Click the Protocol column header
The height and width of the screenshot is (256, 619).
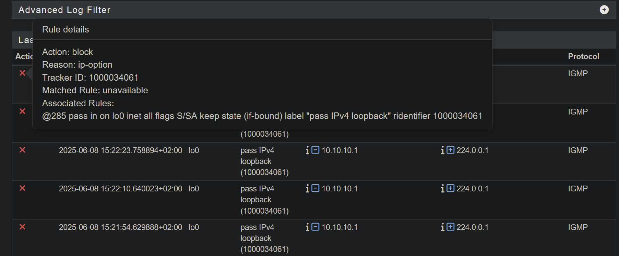583,56
